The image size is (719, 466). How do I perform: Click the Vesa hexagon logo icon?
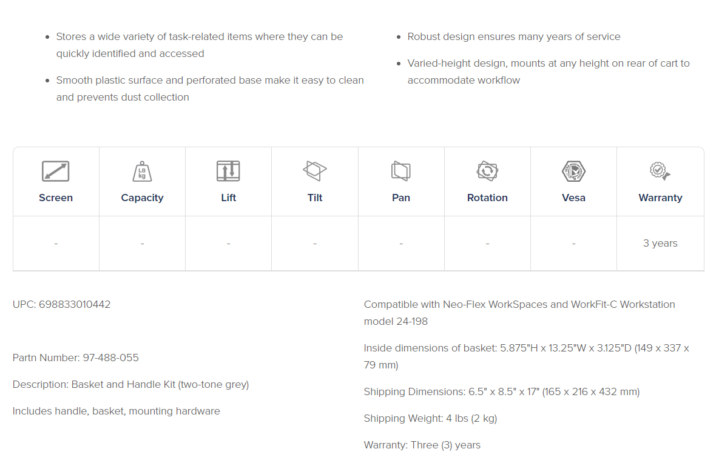coord(573,171)
